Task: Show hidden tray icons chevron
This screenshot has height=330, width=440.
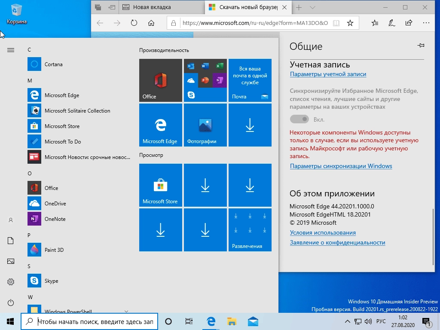Action: click(347, 321)
